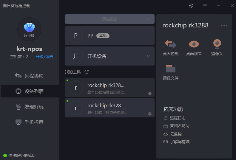Expand the 开机设备 chevron
Viewport: 236px width, 160px height.
click(x=148, y=56)
